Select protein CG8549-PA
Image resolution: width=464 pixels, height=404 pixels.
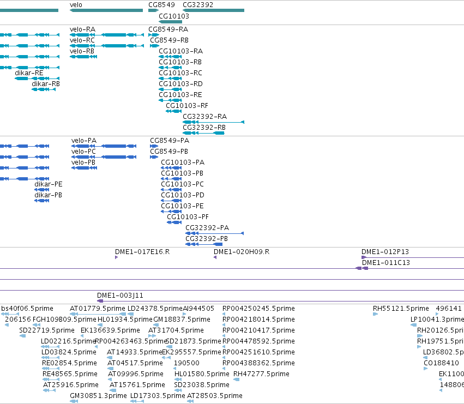[154, 146]
